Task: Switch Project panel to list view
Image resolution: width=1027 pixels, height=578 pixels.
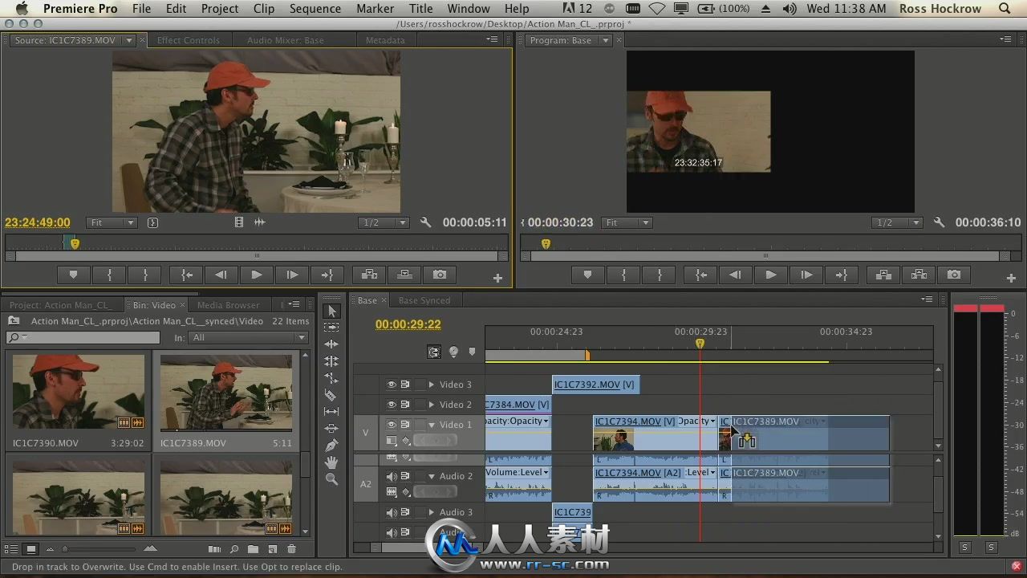Action: (11, 549)
